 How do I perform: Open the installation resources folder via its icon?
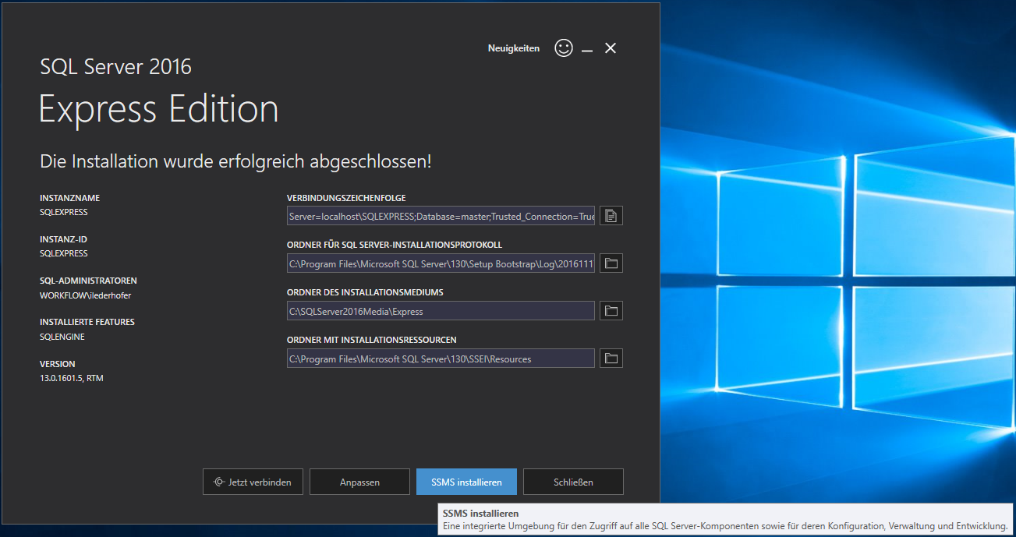pyautogui.click(x=611, y=359)
